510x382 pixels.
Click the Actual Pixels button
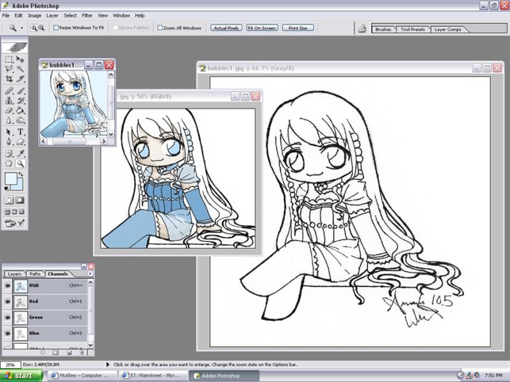coord(226,28)
